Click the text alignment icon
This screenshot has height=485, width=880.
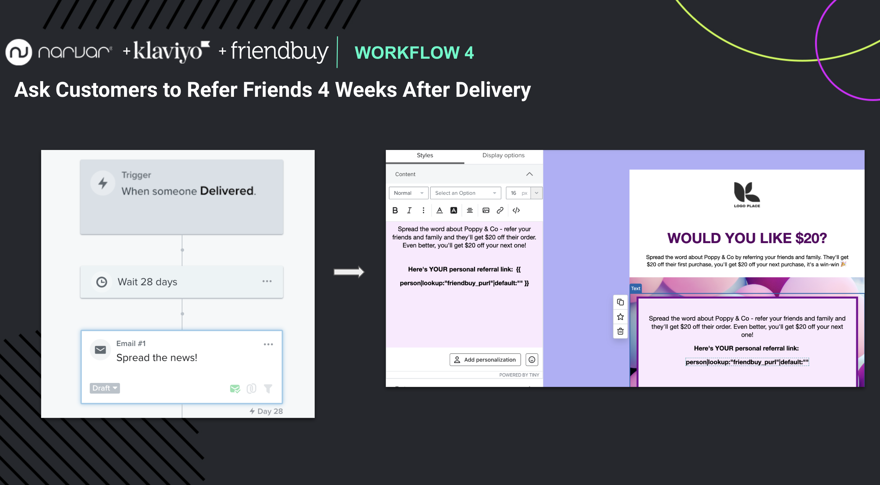(x=469, y=210)
